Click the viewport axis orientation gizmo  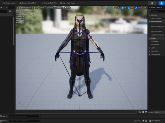pos(21,105)
